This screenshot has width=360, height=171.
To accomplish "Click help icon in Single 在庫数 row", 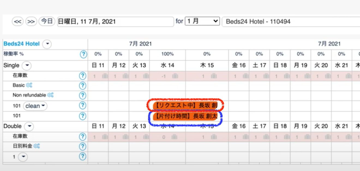I will 82,76.
